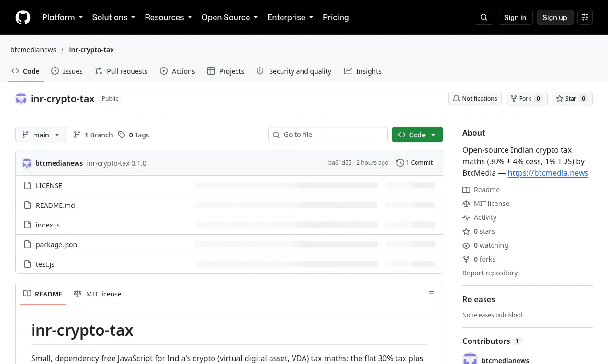
Task: Expand the green Code dropdown
Action: point(417,135)
